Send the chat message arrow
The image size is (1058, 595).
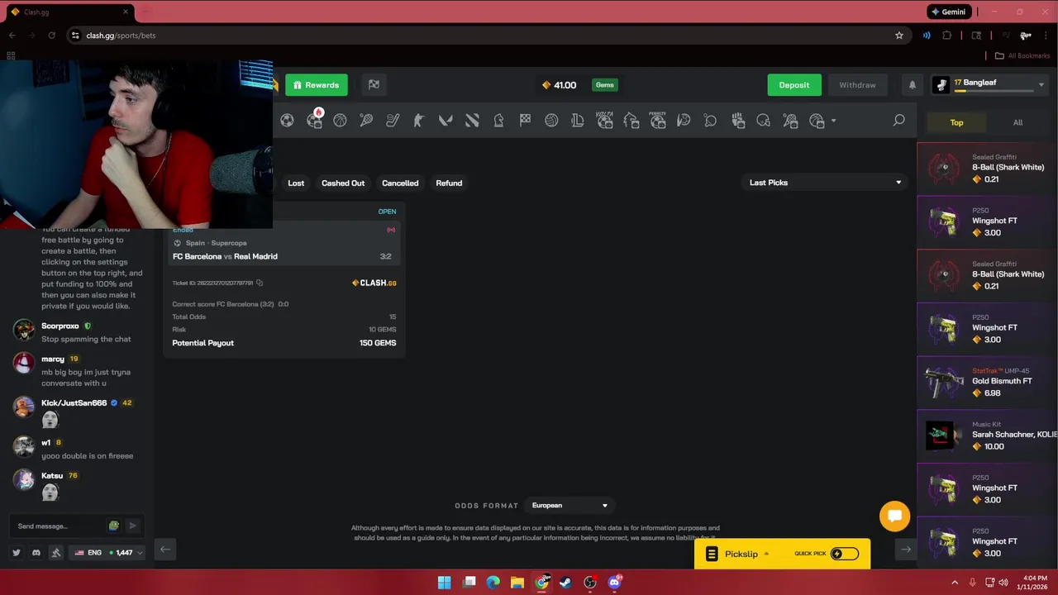tap(132, 526)
